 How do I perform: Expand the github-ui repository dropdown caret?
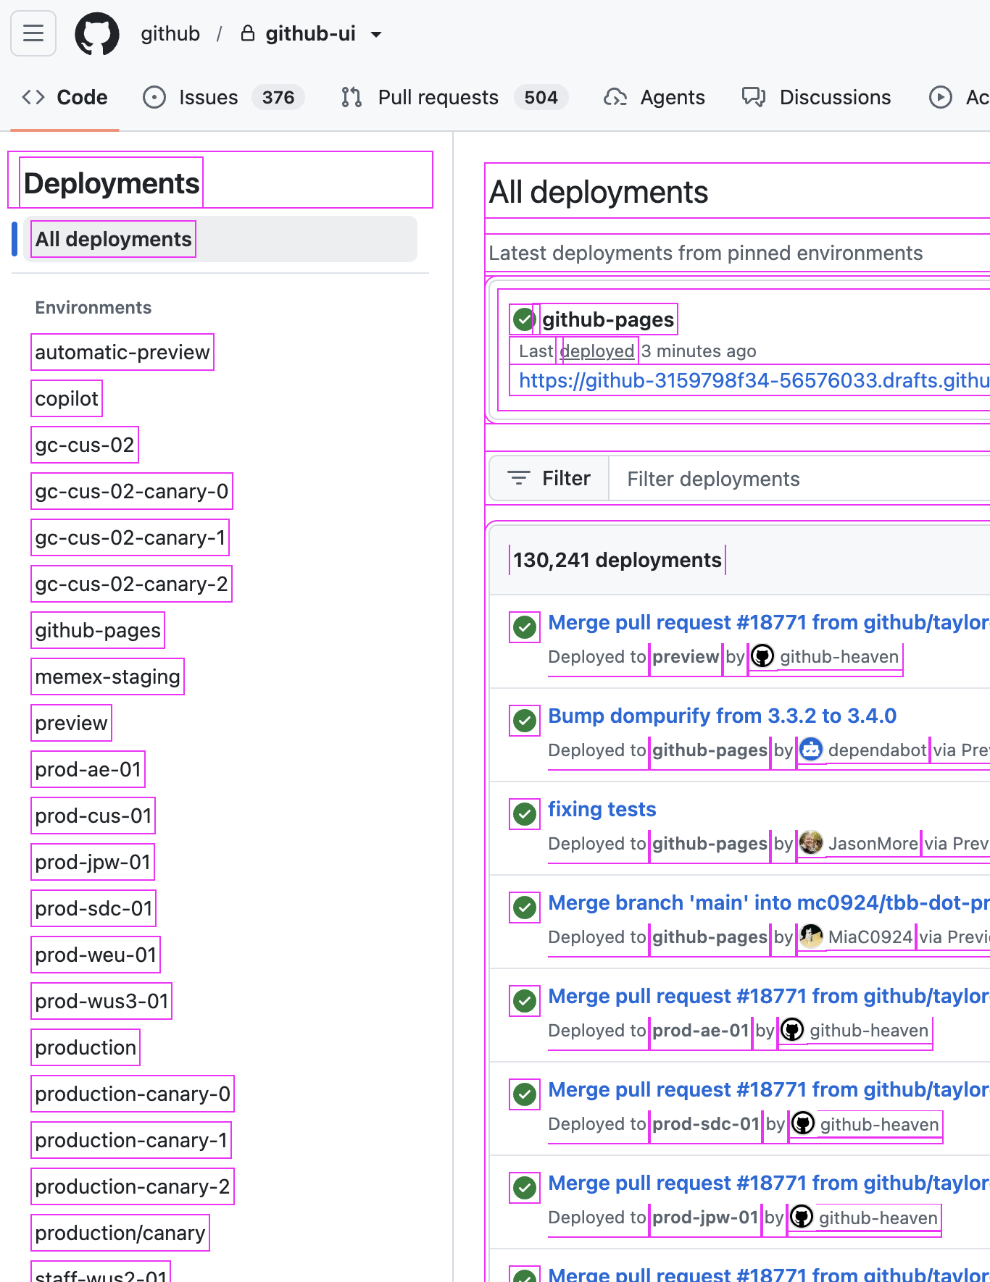pos(376,34)
